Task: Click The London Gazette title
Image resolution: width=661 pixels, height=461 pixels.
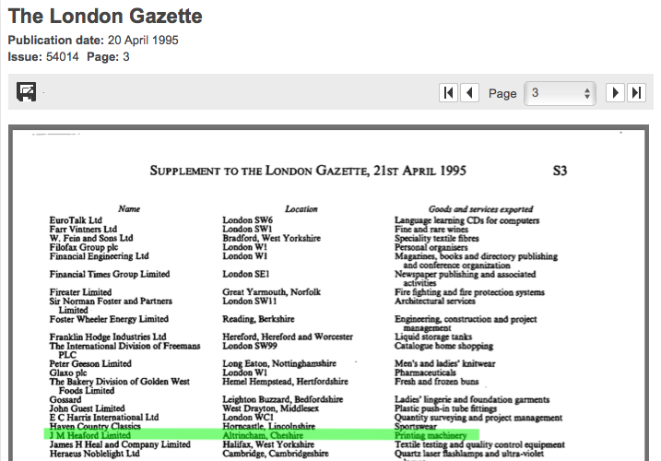Action: coord(105,16)
